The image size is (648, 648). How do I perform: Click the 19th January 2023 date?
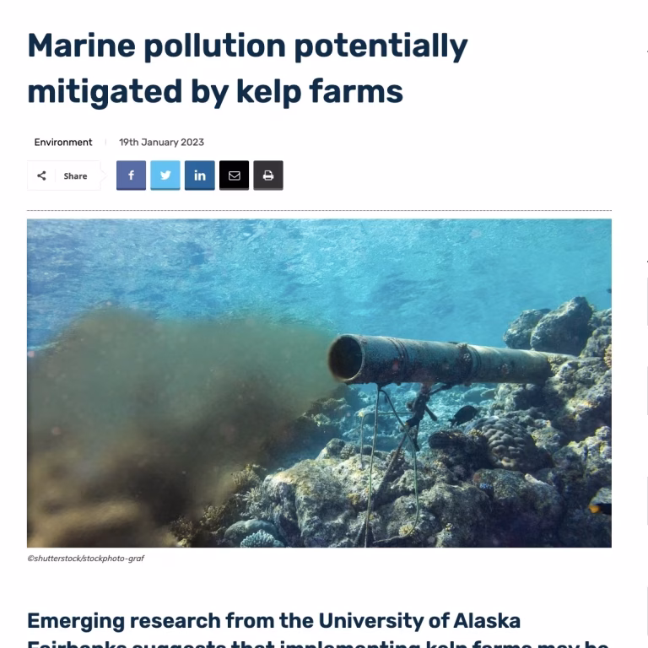161,143
